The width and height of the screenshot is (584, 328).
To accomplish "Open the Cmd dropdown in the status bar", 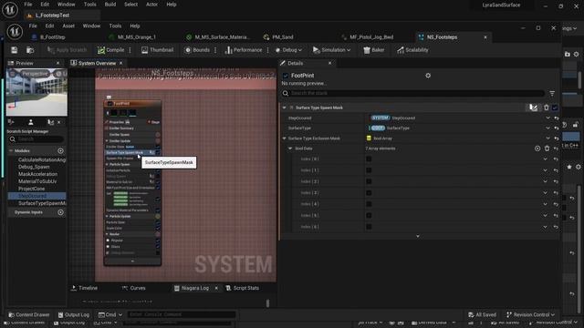I will pyautogui.click(x=110, y=314).
